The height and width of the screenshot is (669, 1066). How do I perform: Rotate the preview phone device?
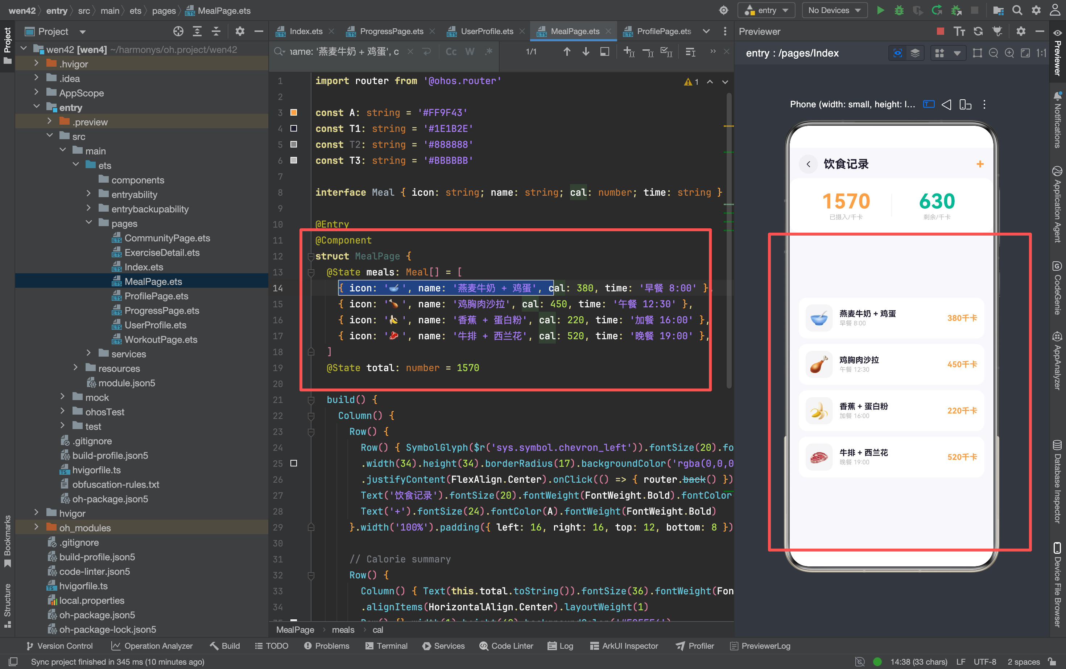965,104
